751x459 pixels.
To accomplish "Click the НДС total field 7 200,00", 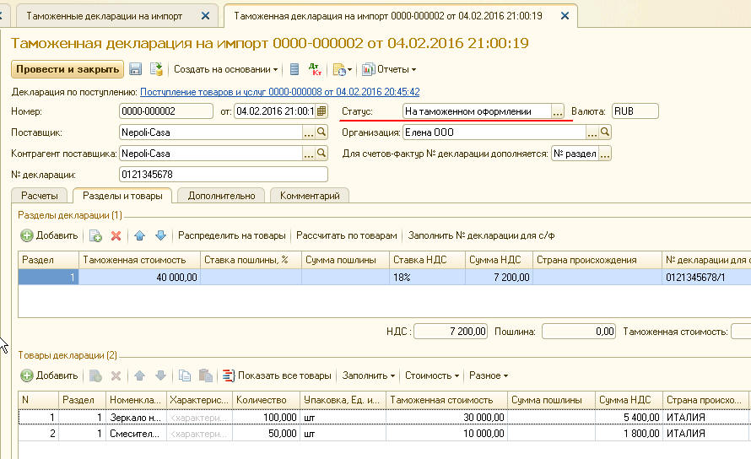I will pyautogui.click(x=451, y=332).
